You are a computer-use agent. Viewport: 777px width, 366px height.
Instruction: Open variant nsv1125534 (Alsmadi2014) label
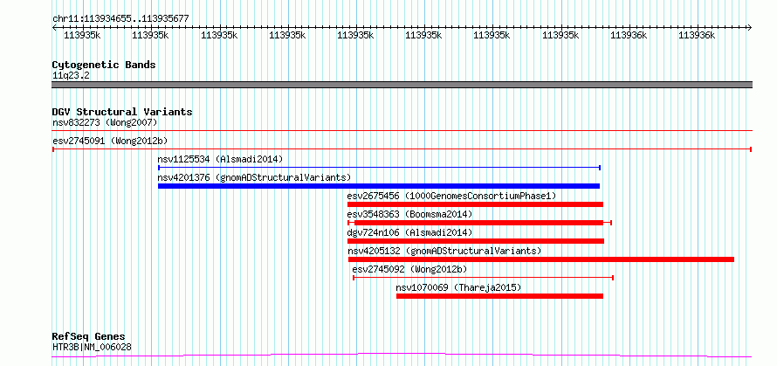pyautogui.click(x=220, y=159)
